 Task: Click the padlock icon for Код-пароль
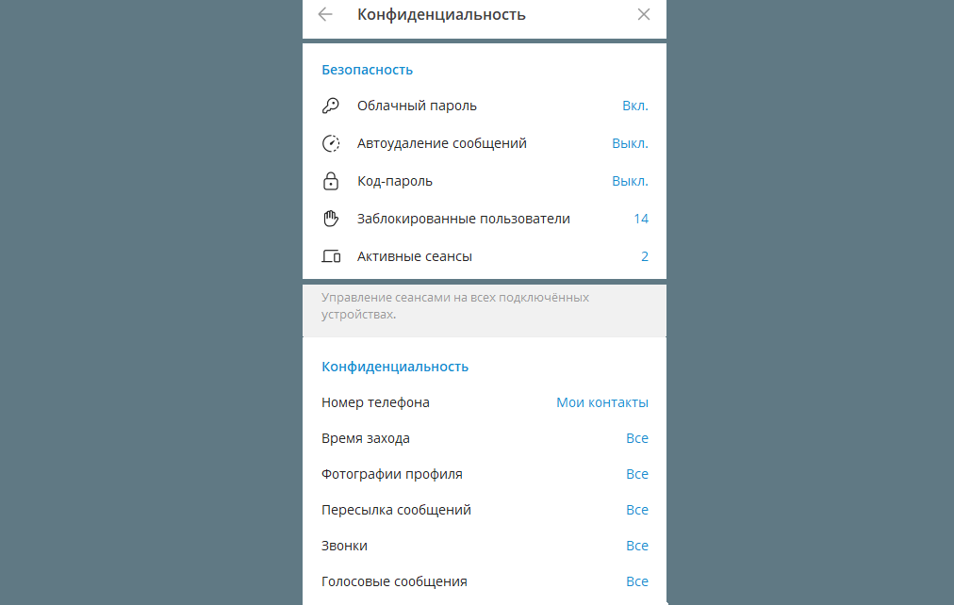(330, 181)
